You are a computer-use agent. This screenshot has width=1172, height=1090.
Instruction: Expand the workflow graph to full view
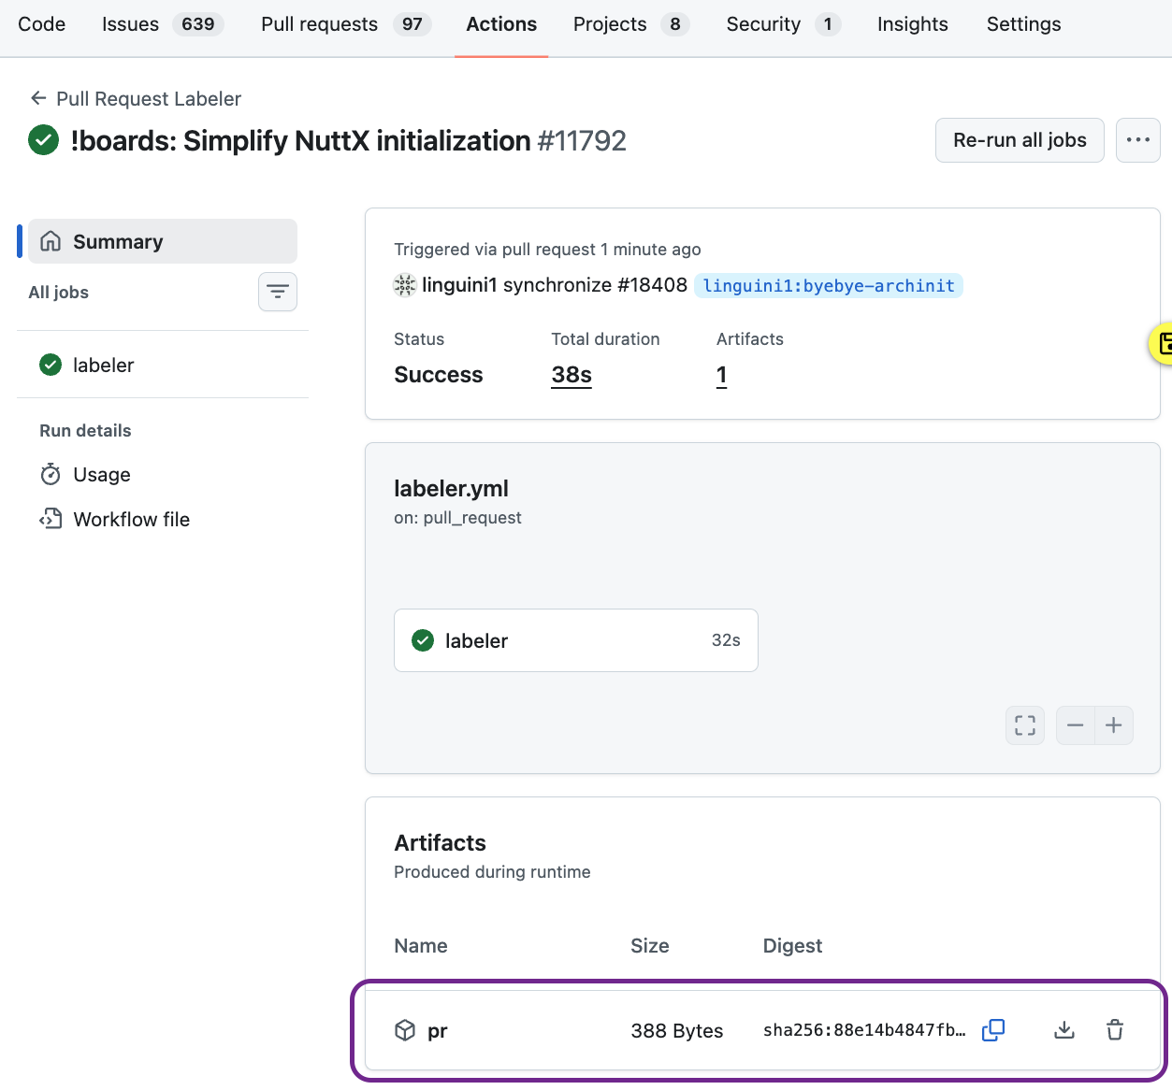(x=1024, y=724)
